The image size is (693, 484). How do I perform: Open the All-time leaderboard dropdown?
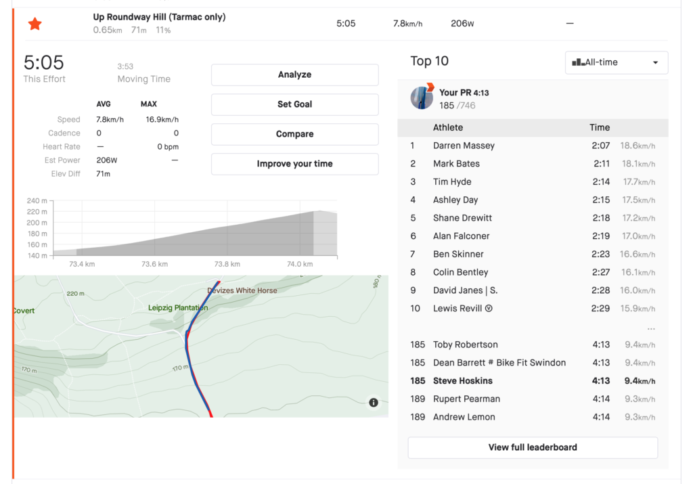pyautogui.click(x=617, y=62)
